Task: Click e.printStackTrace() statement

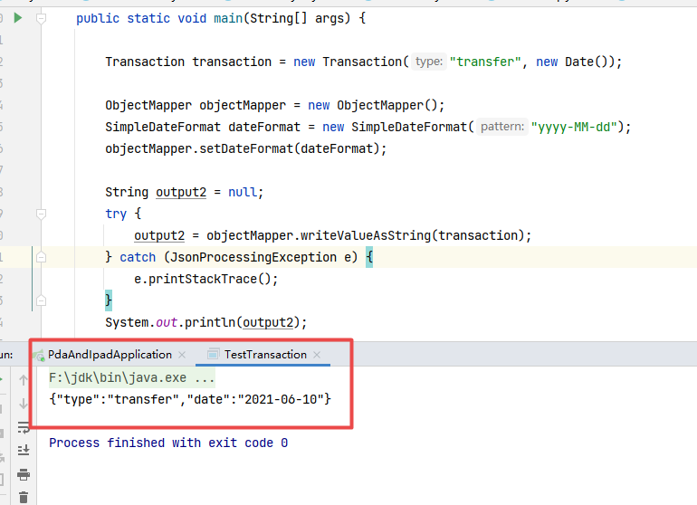Action: coord(206,279)
